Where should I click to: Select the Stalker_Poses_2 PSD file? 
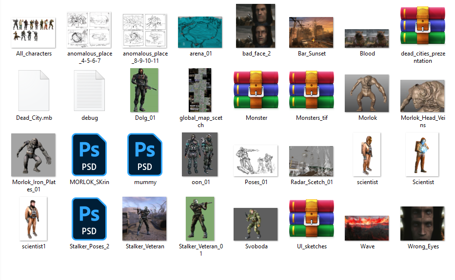point(89,219)
